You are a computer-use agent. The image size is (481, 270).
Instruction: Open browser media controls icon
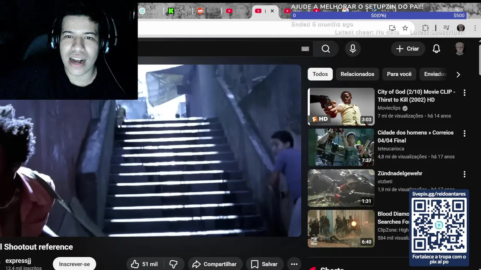tap(446, 28)
